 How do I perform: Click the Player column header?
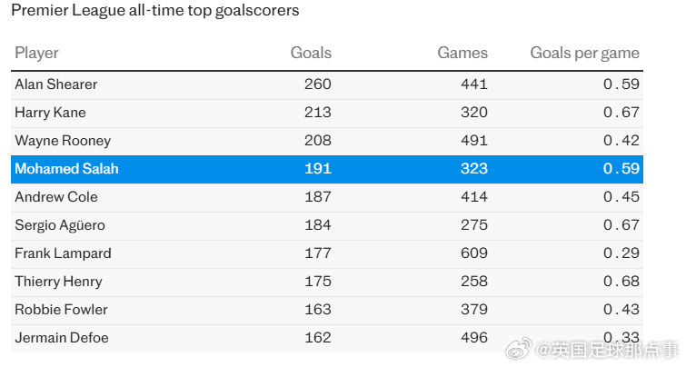[x=36, y=54]
